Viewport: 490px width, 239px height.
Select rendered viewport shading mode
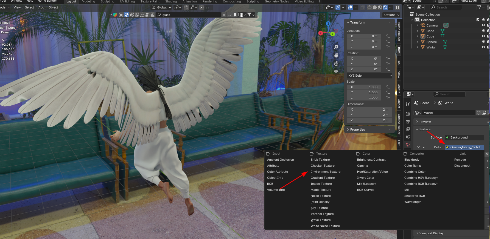pos(385,7)
